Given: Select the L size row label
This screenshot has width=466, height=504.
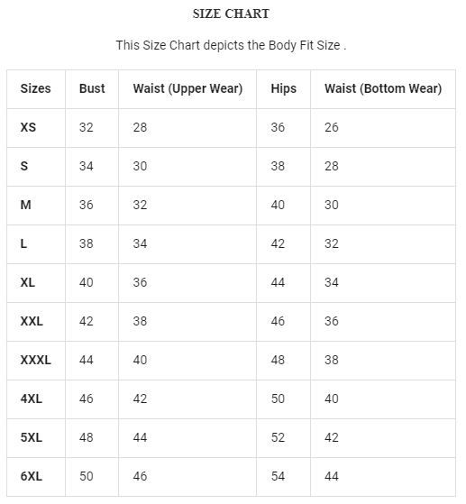Looking at the screenshot, I should click(x=23, y=243).
